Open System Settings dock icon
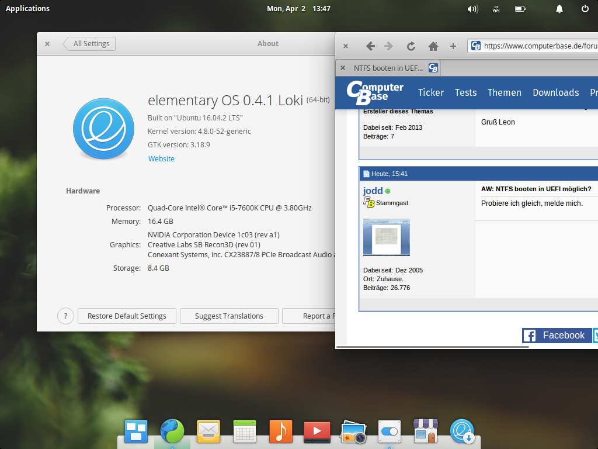The image size is (598, 449). pyautogui.click(x=390, y=431)
